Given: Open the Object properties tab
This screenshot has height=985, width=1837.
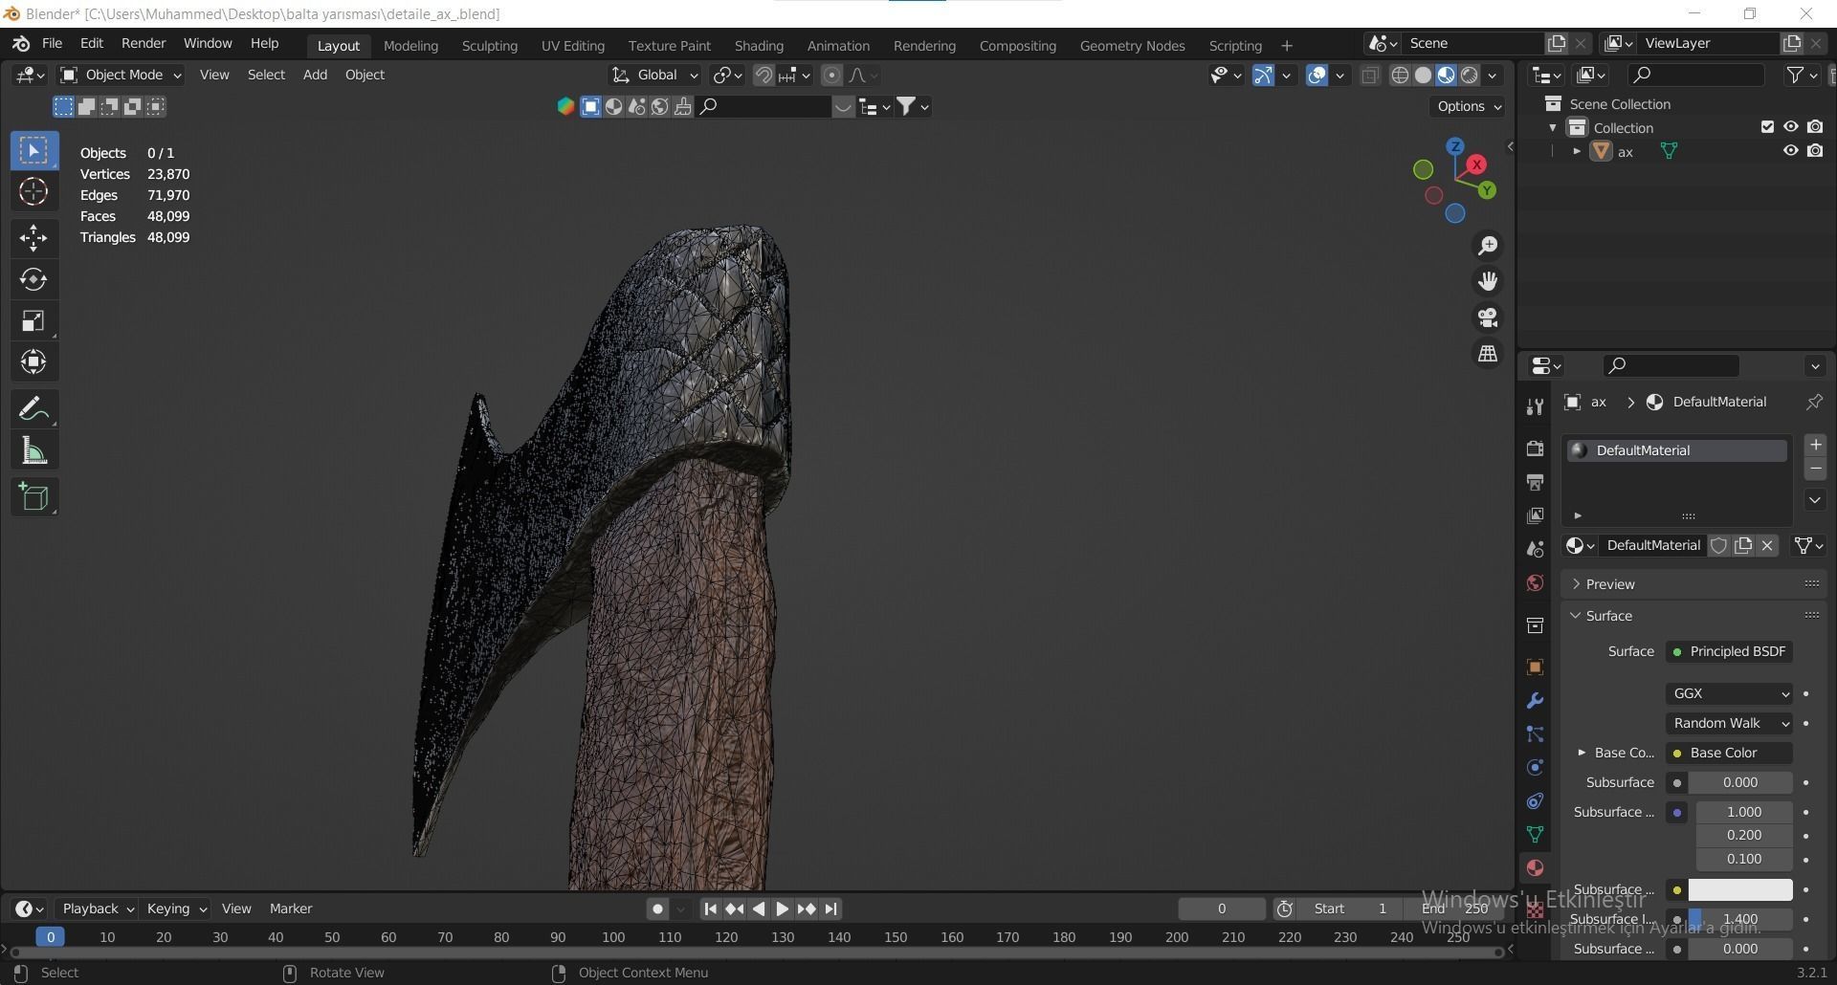Looking at the screenshot, I should click(1535, 667).
